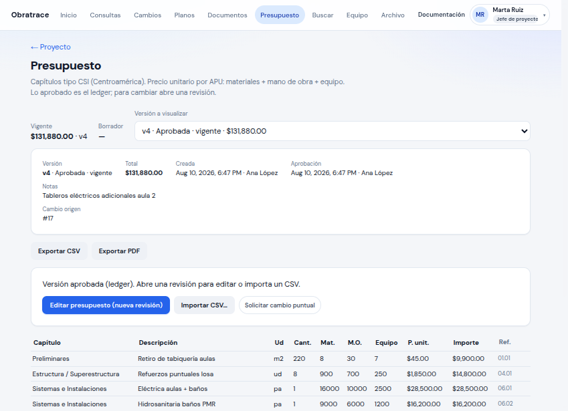The image size is (568, 411).
Task: Go to the Inicio tab
Action: [x=68, y=15]
